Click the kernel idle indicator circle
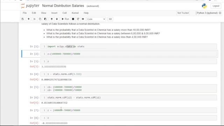The image size is (224, 126). pyautogui.click(x=220, y=13)
